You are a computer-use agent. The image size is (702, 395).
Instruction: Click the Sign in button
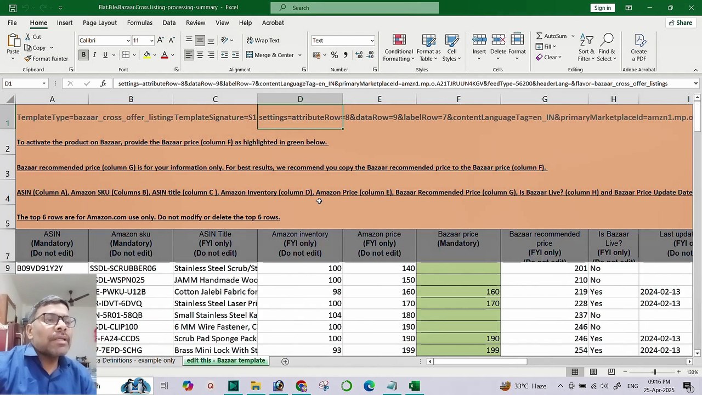click(603, 8)
